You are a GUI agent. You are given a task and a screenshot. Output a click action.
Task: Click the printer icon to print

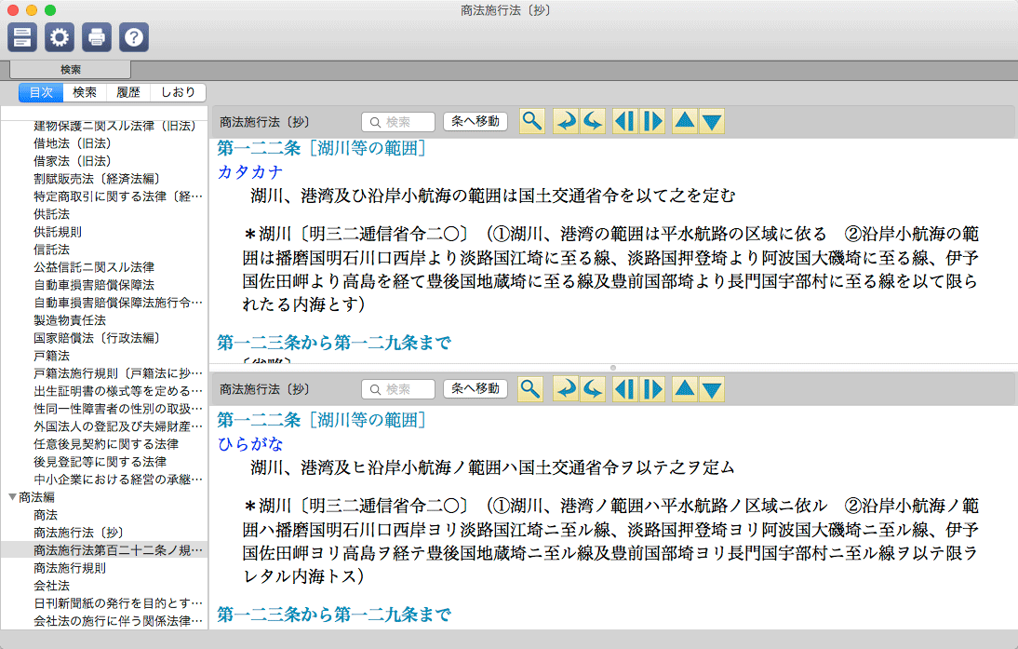click(97, 37)
